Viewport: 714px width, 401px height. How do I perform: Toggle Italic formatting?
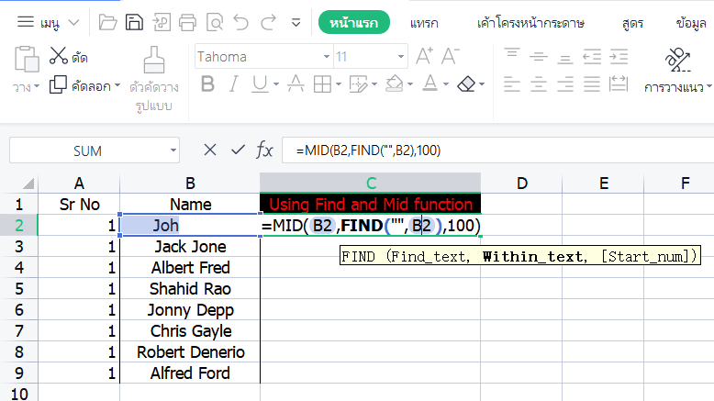click(234, 84)
